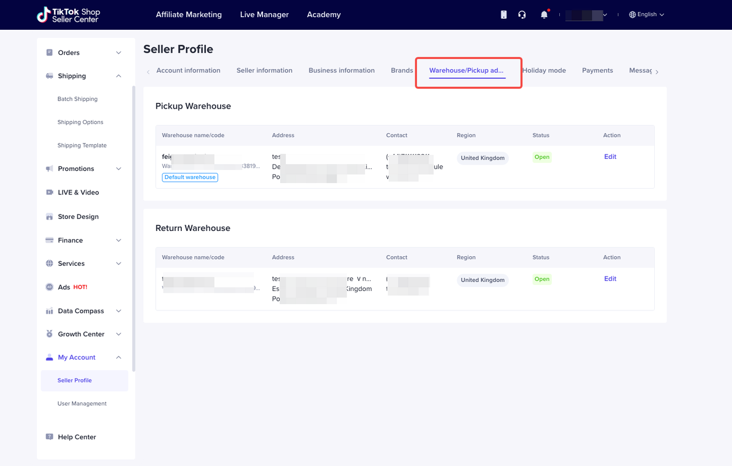
Task: Edit the Return Warehouse entry
Action: (610, 279)
